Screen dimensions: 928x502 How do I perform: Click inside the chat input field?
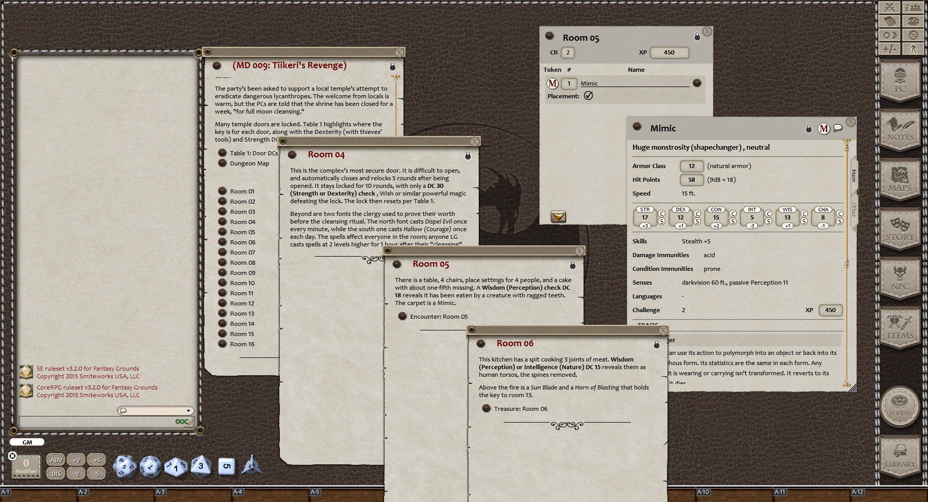tap(102, 422)
